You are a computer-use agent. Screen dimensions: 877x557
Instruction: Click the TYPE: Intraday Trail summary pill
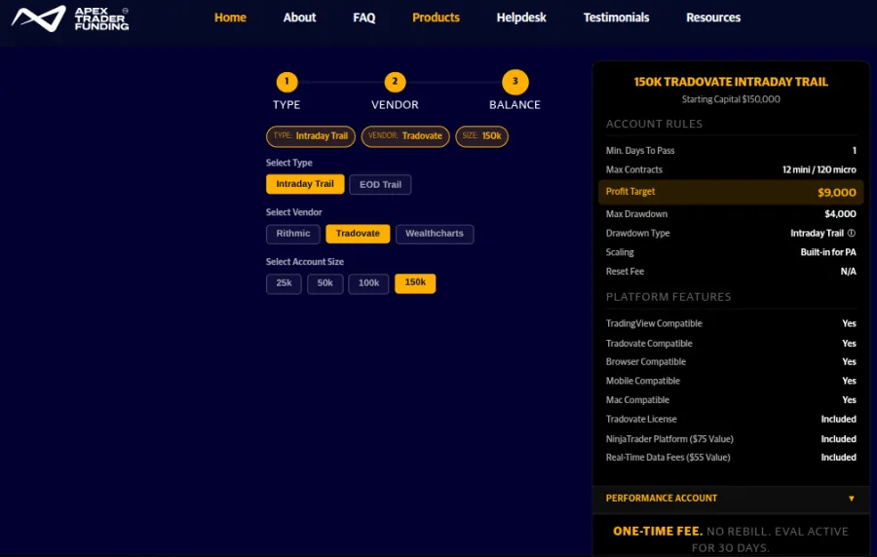[x=311, y=136]
